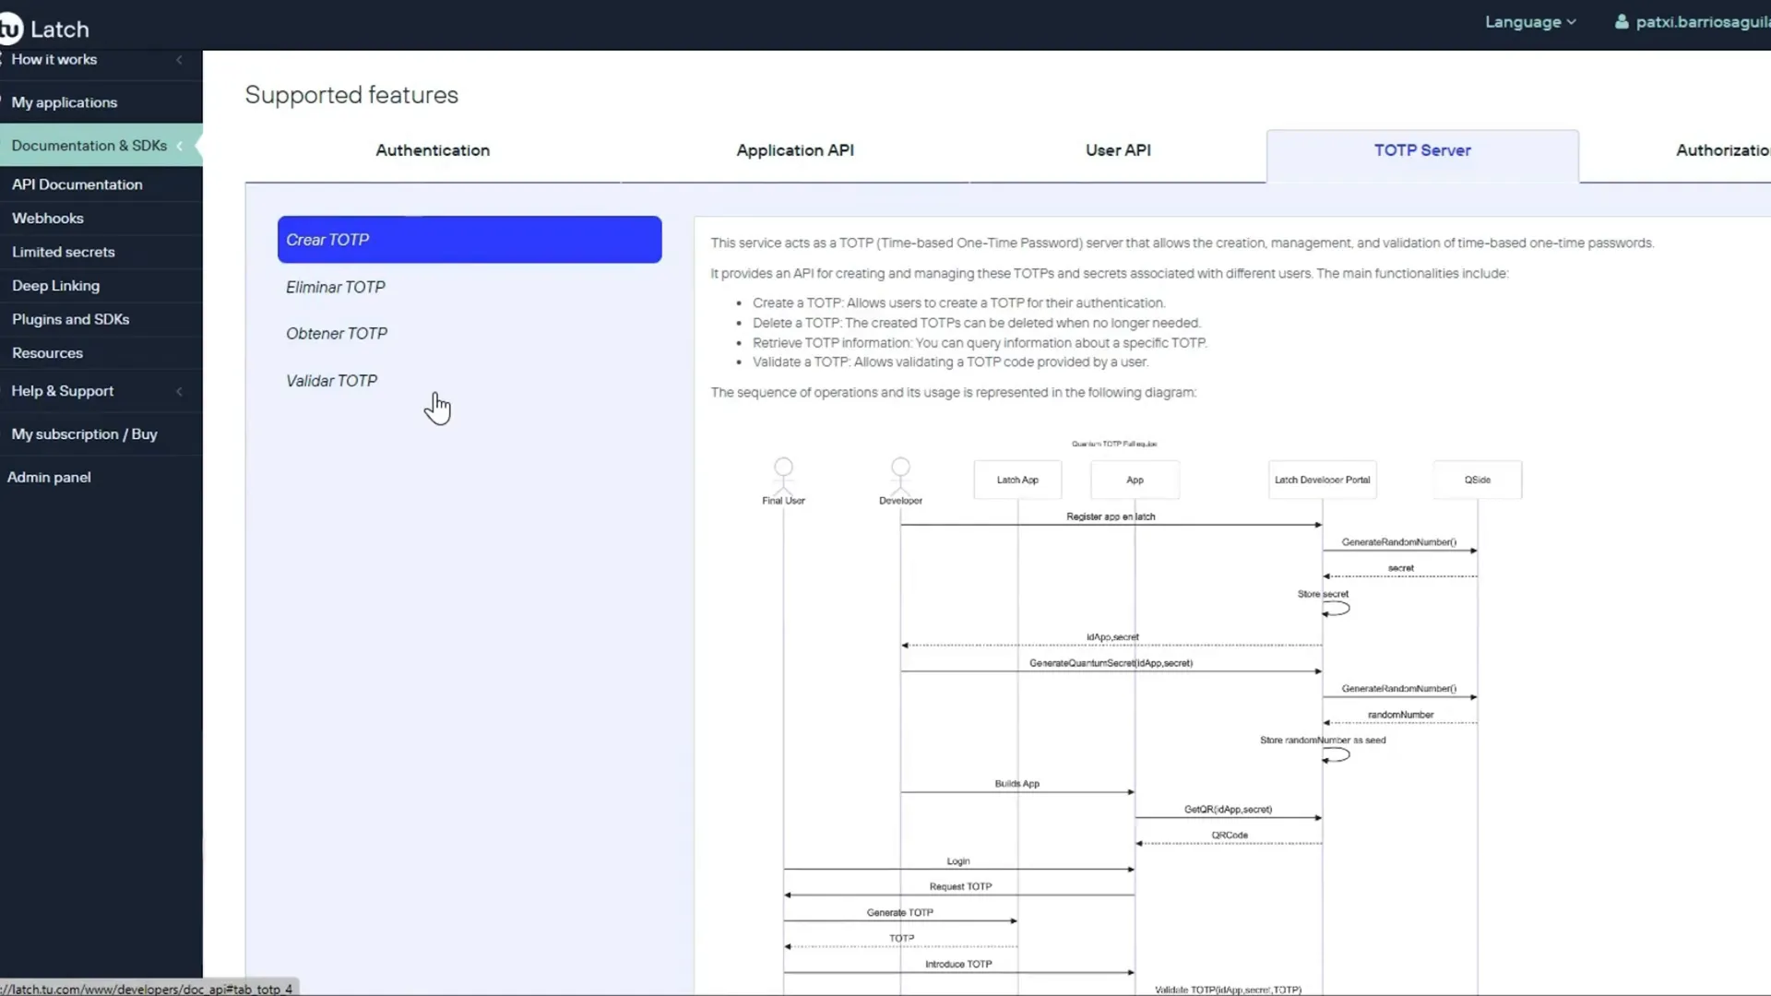Expand Documentation & SDKs section

(x=179, y=145)
